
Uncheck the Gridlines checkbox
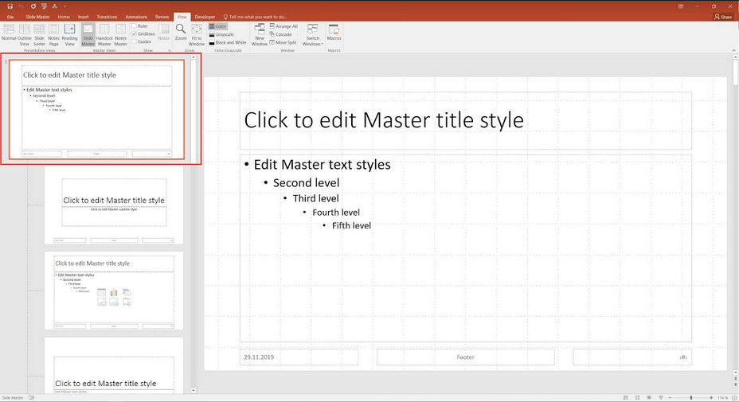(143, 34)
